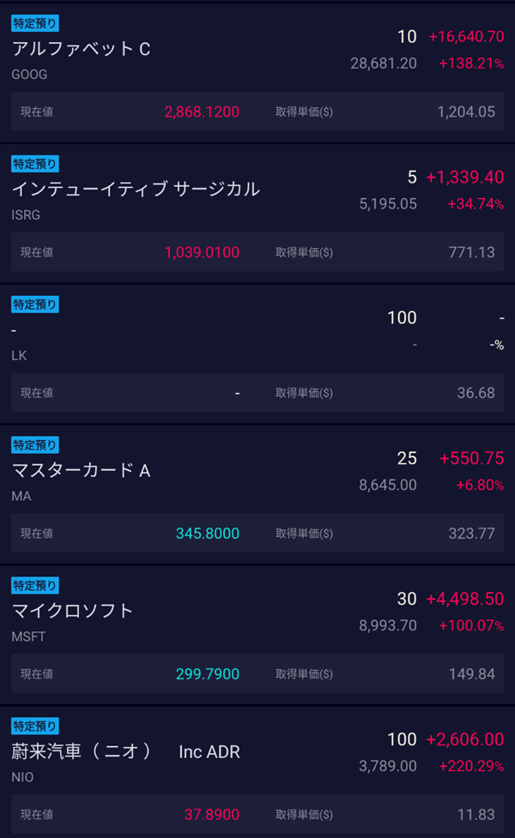Open the マスターカード A position
The height and width of the screenshot is (838, 515).
tap(82, 471)
